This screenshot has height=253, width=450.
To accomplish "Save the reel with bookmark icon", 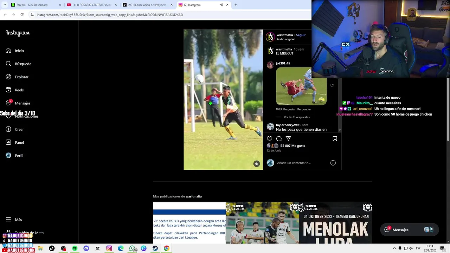I will 335,139.
